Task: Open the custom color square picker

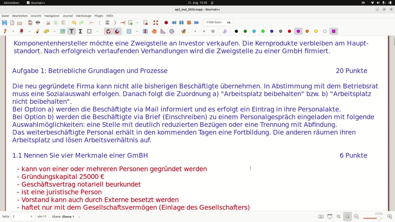Action: click(x=334, y=31)
